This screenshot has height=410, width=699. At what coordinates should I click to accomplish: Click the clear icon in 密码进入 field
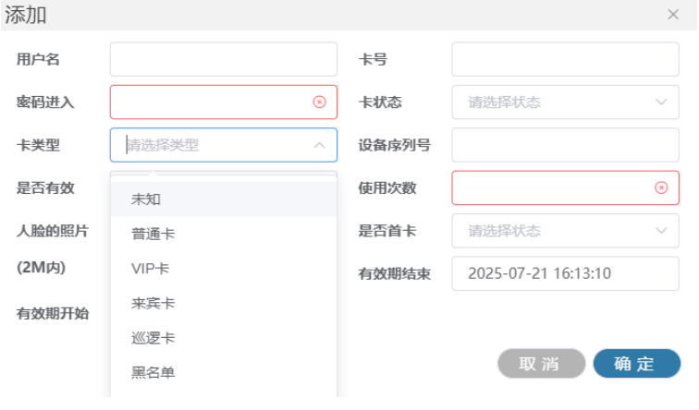click(319, 102)
